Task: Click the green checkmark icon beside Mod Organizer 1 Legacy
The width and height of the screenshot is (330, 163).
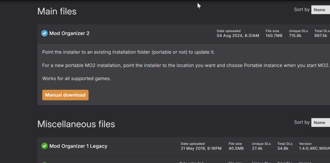Action: (x=44, y=146)
